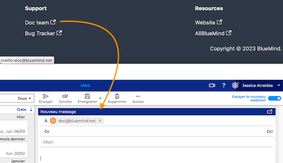Viewport: 283px width, 163px height.
Task: Delete the draft with Supprimer trash icon
Action: [117, 99]
